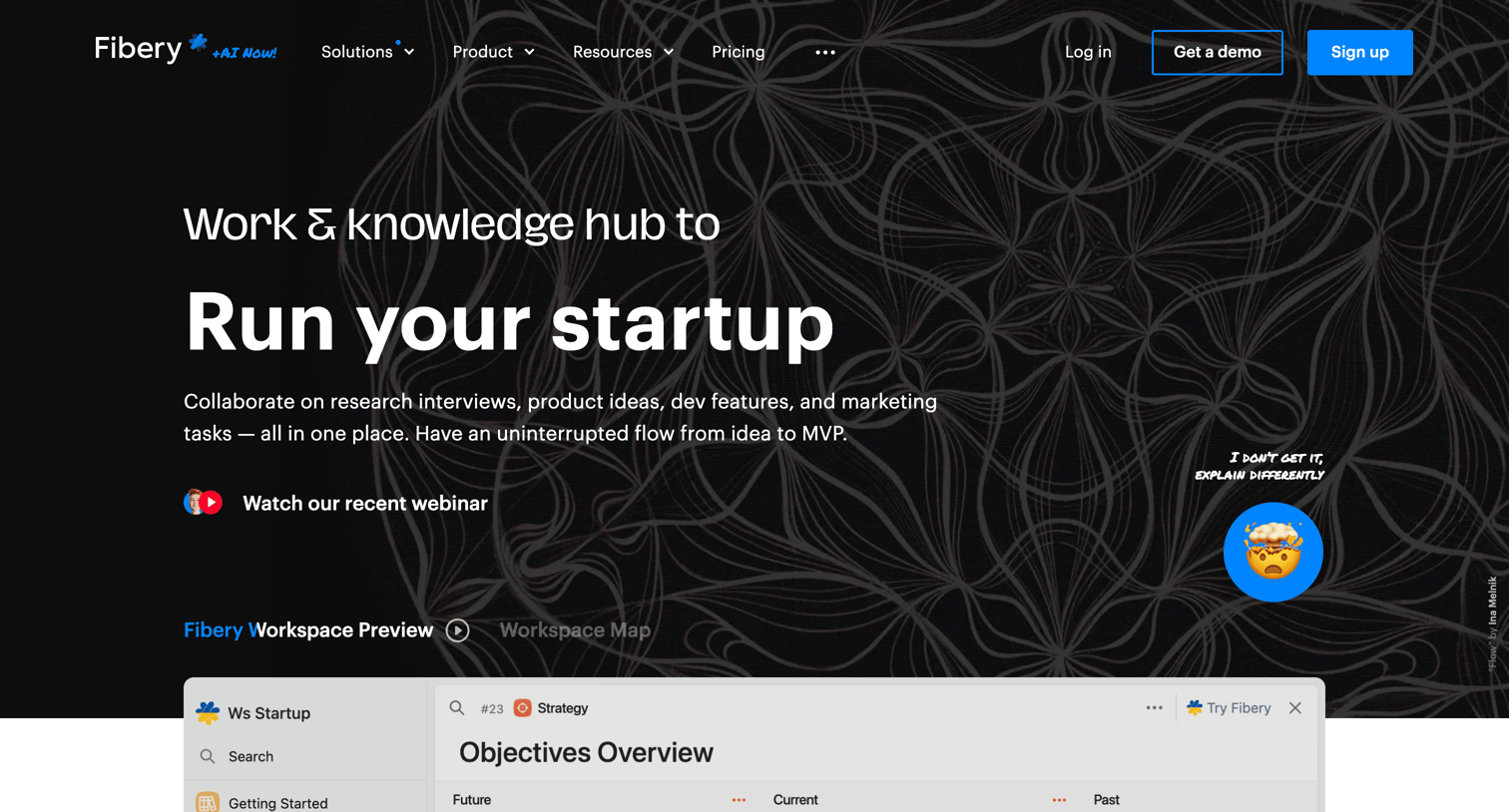Screen dimensions: 1509x812
Task: Select the Fibery Workspace Preview tab
Action: 308,629
